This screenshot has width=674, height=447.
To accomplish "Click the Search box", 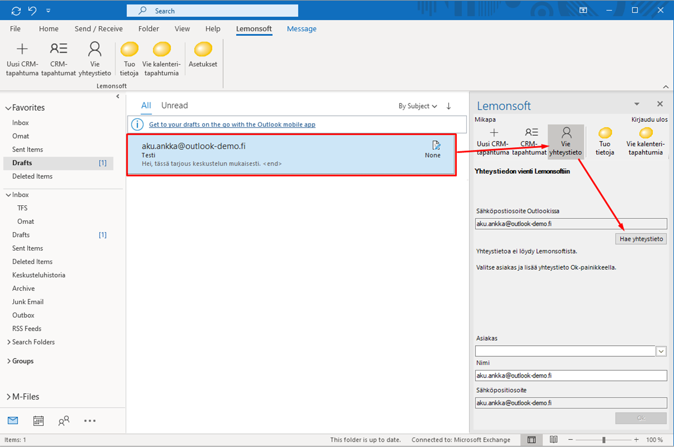I will (x=213, y=11).
